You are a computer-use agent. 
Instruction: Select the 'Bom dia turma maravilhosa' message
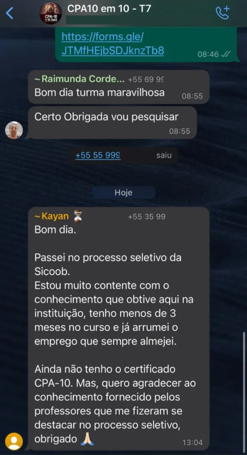(x=119, y=87)
